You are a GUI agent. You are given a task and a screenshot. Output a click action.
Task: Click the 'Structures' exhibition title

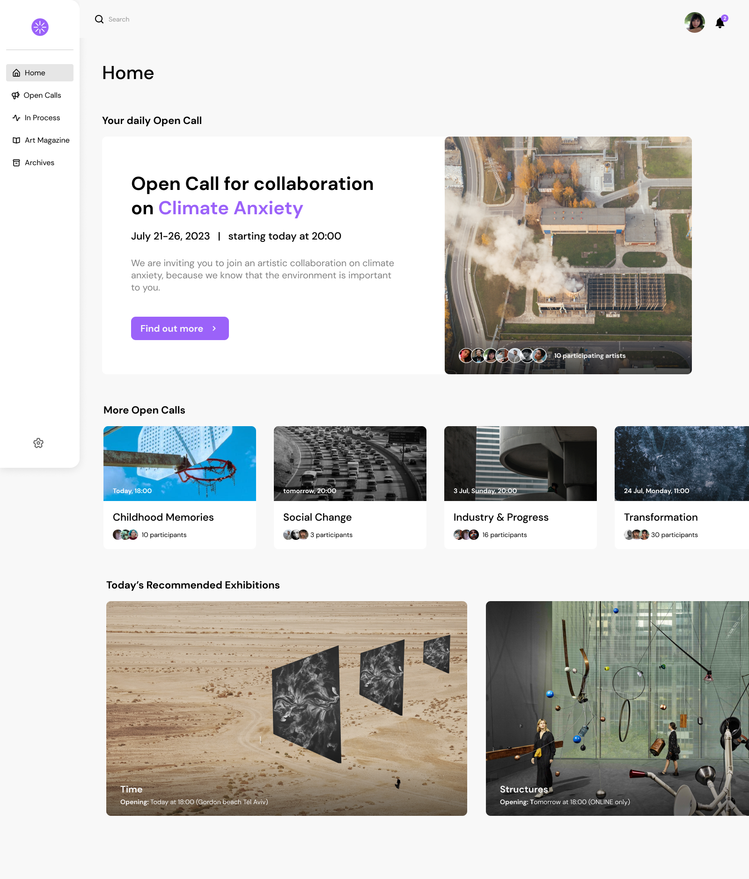524,789
